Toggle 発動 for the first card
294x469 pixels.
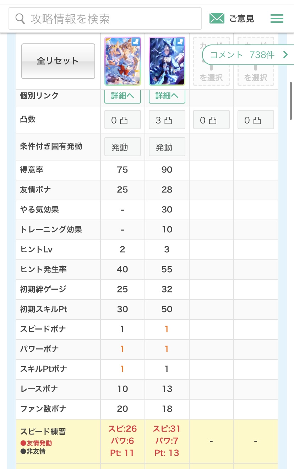[x=123, y=147]
